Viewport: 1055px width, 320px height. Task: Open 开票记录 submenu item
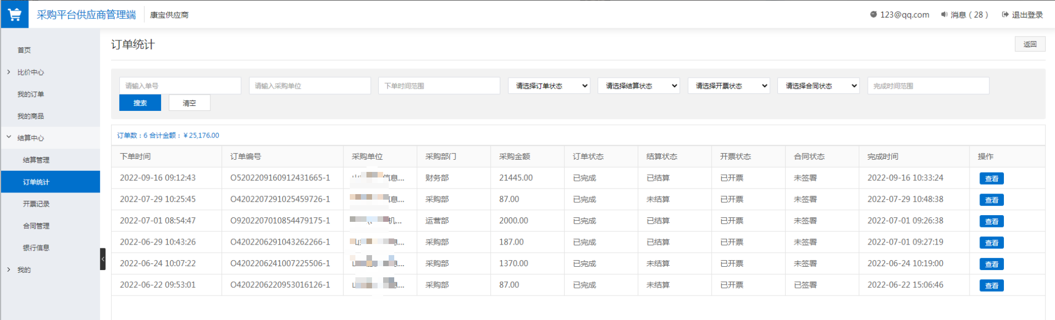[36, 204]
